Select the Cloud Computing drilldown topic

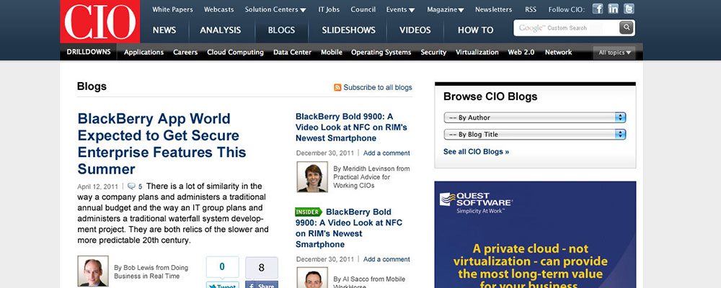[x=236, y=53]
